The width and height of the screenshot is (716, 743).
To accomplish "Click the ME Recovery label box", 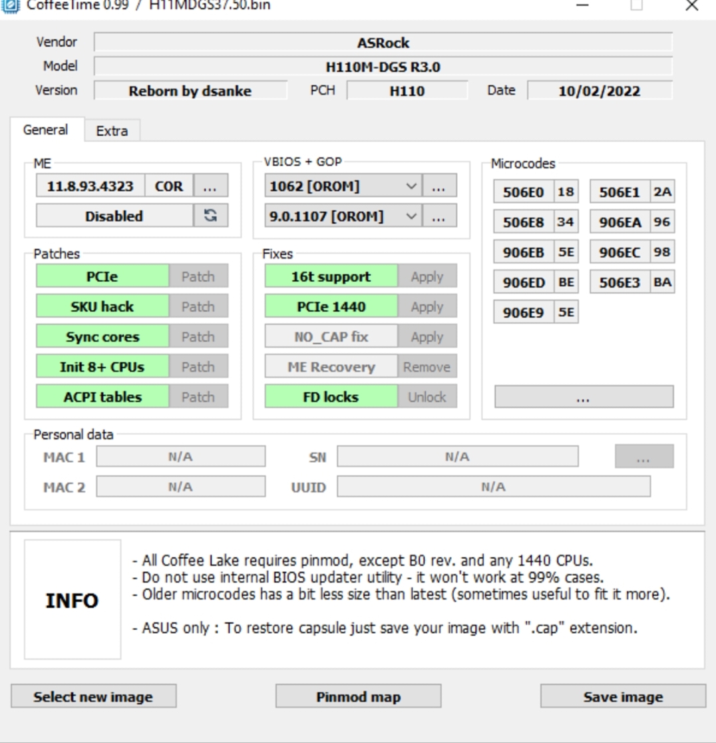I will click(x=331, y=367).
